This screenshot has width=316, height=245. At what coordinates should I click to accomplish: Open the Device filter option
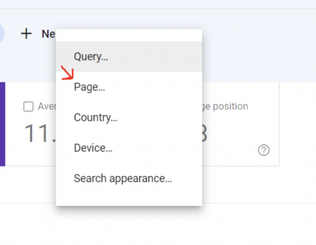[93, 147]
